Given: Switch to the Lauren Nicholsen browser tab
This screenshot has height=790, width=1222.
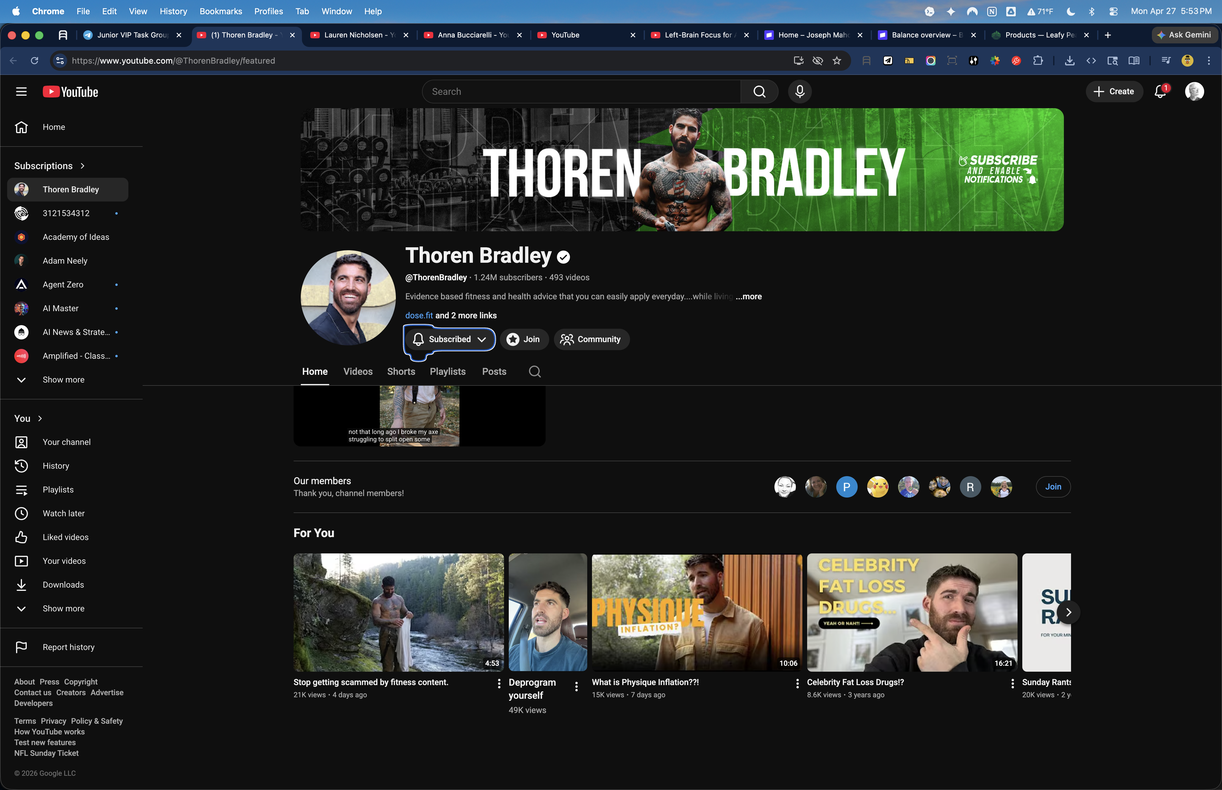Looking at the screenshot, I should [x=359, y=35].
